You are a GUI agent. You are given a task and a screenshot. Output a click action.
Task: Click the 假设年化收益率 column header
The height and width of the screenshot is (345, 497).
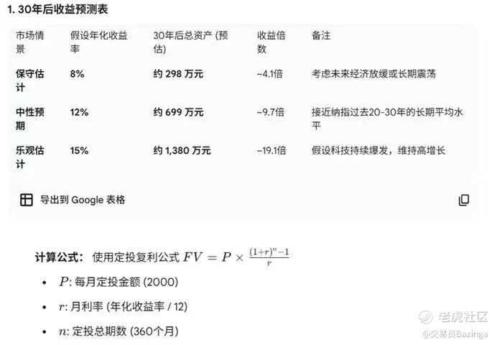98,42
